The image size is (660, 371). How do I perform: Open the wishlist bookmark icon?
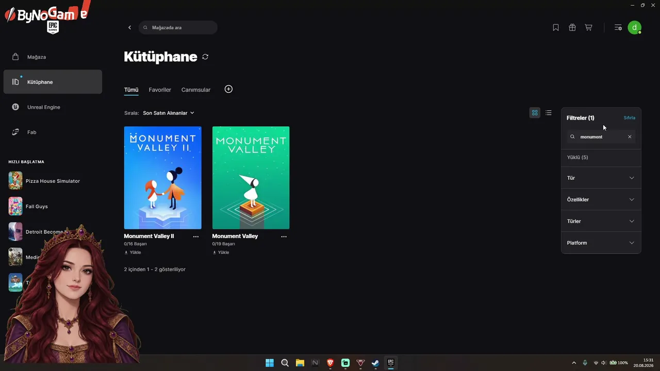[x=556, y=27]
